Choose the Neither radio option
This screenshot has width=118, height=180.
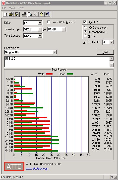[85, 36]
